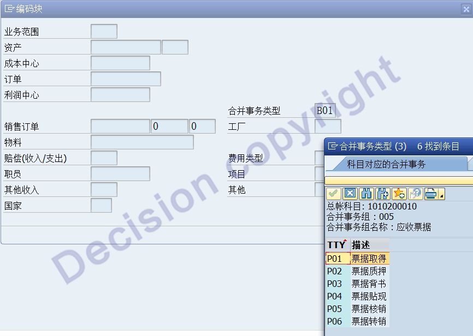This screenshot has height=336, width=473.
Task: Click the binoculars Find icon
Action: 366,194
